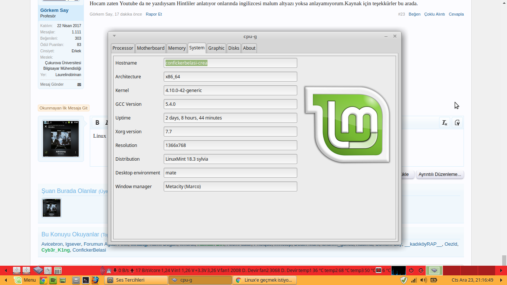This screenshot has height=285, width=507.
Task: Open the post number #23 link
Action: tap(401, 14)
